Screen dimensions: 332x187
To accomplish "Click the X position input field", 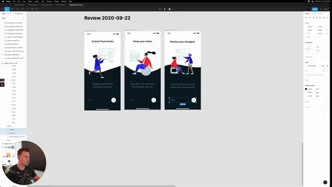I will [x=309, y=26].
